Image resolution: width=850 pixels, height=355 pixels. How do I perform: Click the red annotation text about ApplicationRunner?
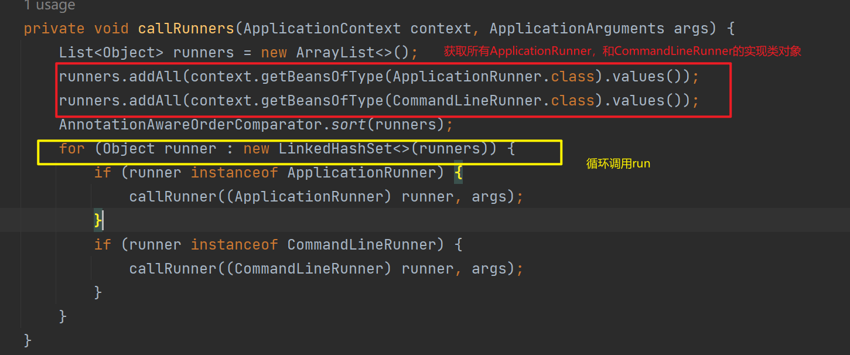click(622, 52)
